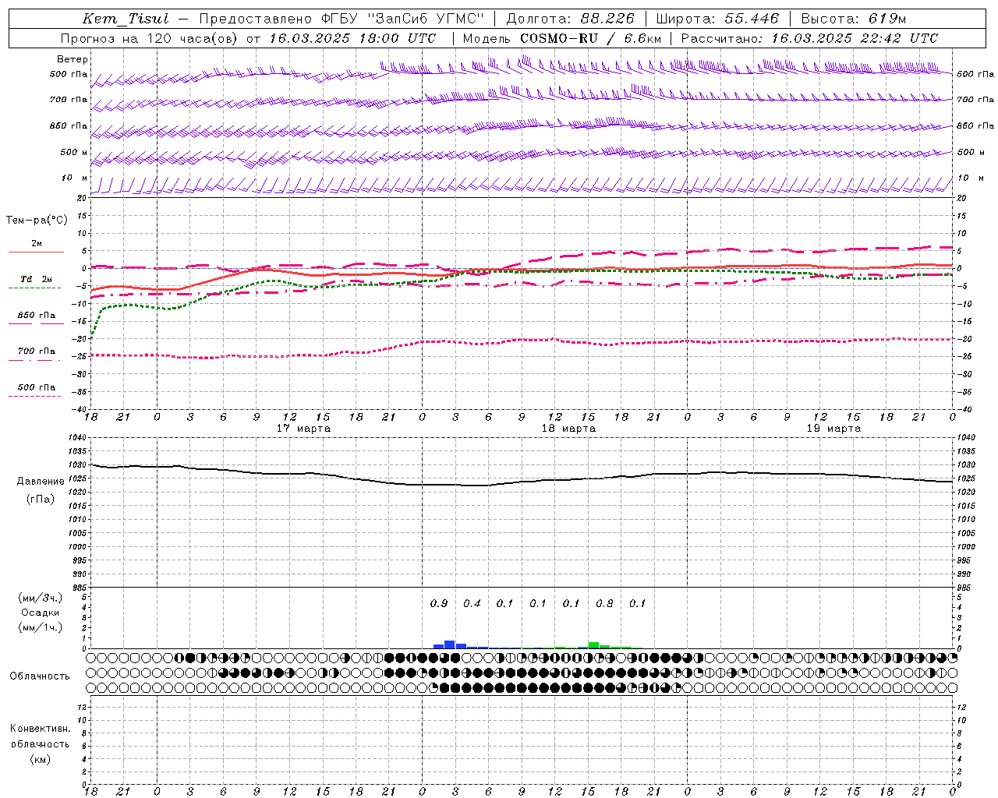This screenshot has height=798, width=998.
Task: Click the 0.9 precipitation amount value
Action: coord(439,603)
